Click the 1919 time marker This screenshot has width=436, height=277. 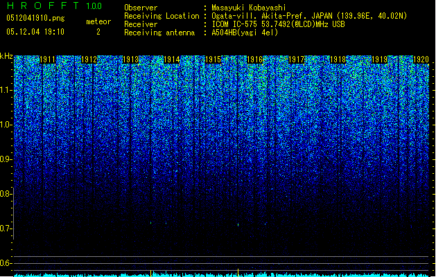(x=380, y=60)
